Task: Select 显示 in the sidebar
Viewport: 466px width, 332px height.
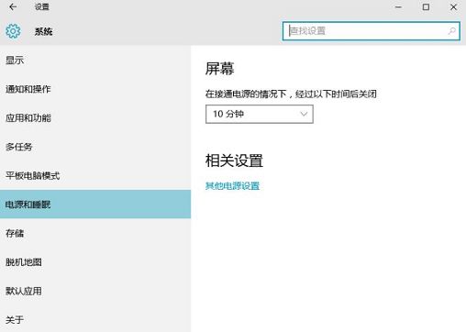Action: pos(95,61)
